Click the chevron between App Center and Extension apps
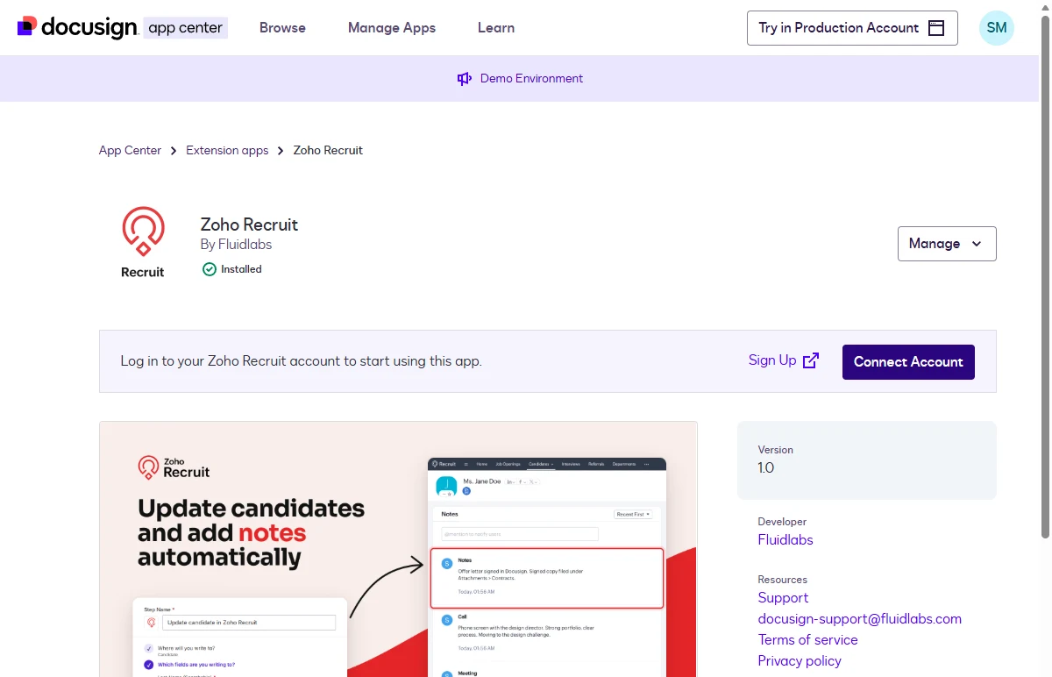This screenshot has width=1052, height=677. (x=174, y=151)
